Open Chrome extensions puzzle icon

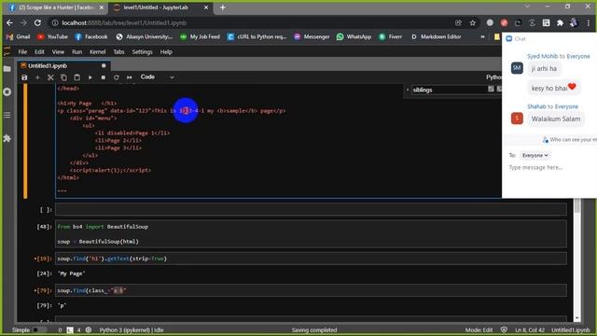tap(560, 22)
